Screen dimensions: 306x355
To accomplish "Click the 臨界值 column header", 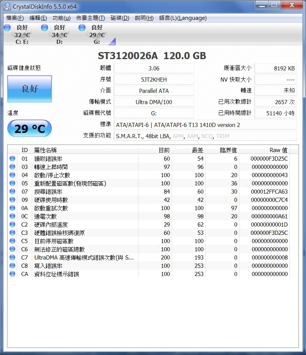I will pyautogui.click(x=222, y=150).
